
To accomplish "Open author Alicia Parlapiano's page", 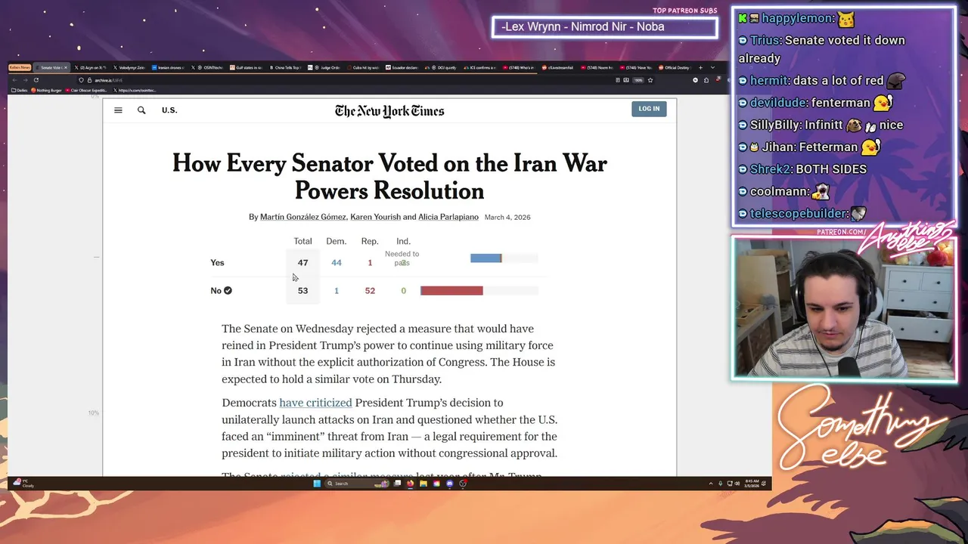I will pos(448,217).
